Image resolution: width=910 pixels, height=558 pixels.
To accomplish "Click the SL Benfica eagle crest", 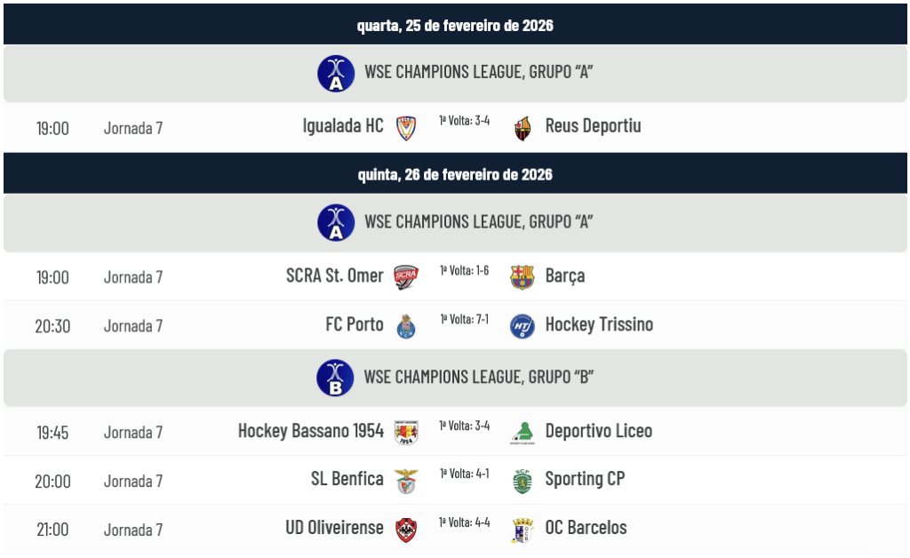I will click(x=405, y=481).
